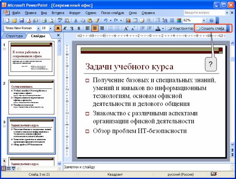The width and height of the screenshot is (236, 179).
Task: Decrease indent level icon
Action: [x=142, y=28]
